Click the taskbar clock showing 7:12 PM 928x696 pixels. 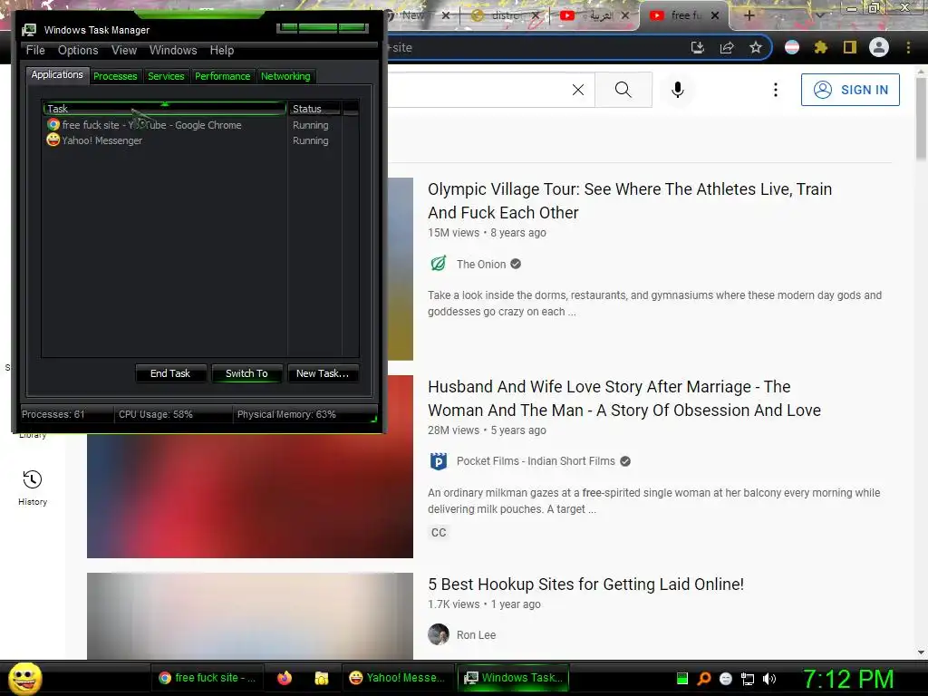point(848,679)
